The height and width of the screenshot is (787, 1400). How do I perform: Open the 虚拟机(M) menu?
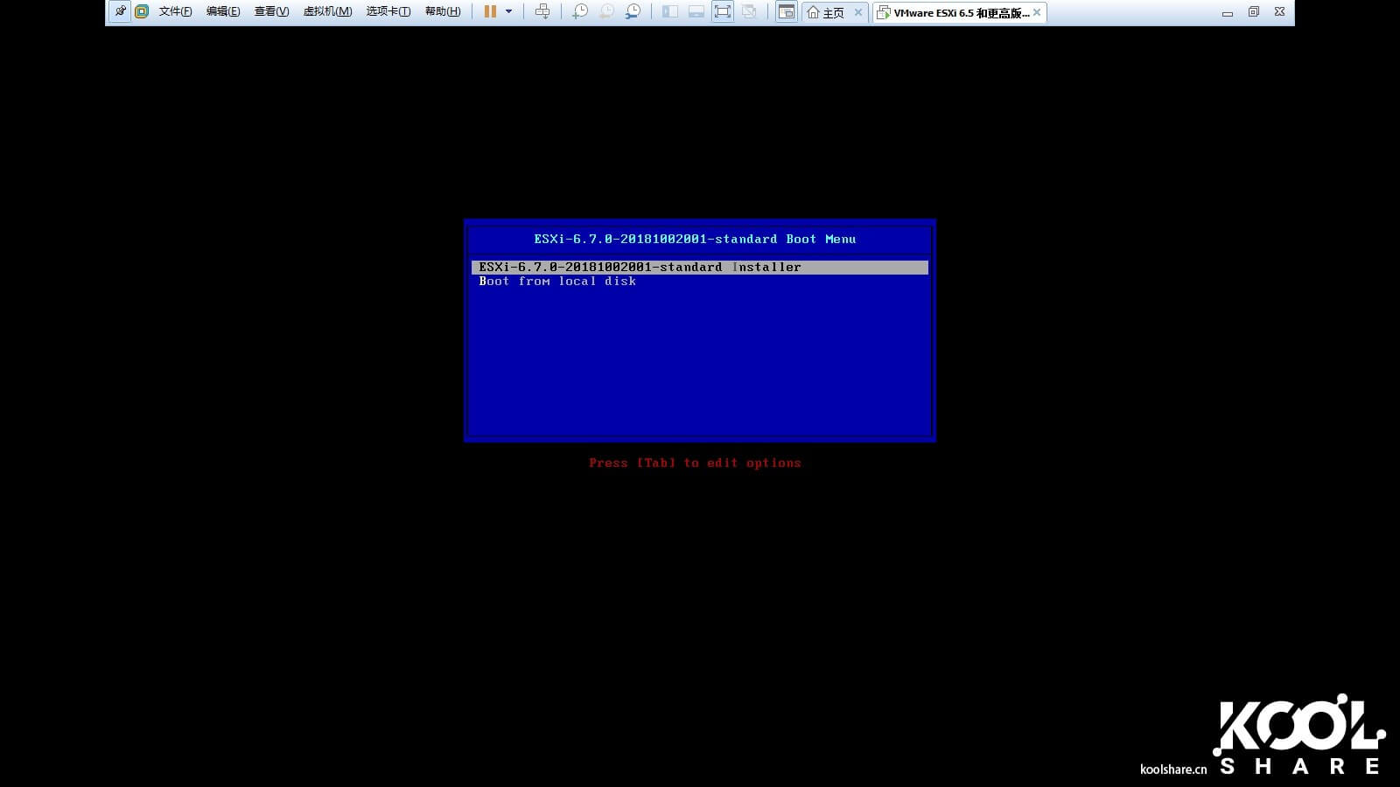coord(328,11)
